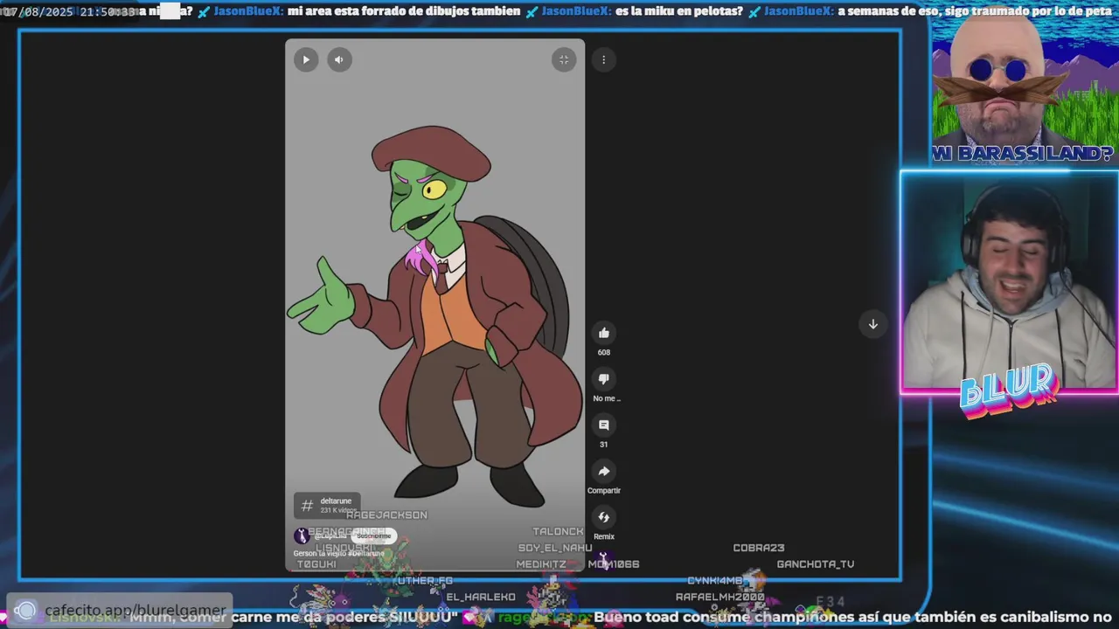Toggle fullscreen on the Short player

click(564, 59)
